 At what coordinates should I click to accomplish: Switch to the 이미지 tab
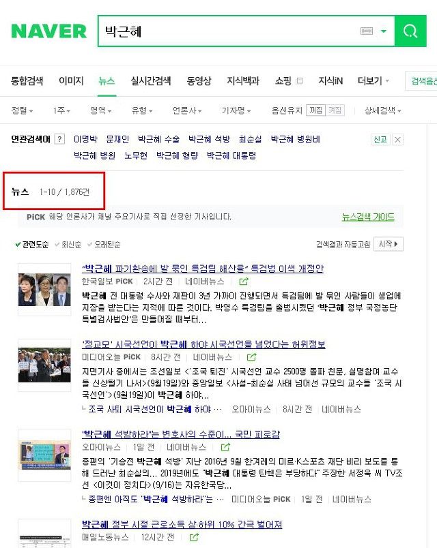pos(71,81)
